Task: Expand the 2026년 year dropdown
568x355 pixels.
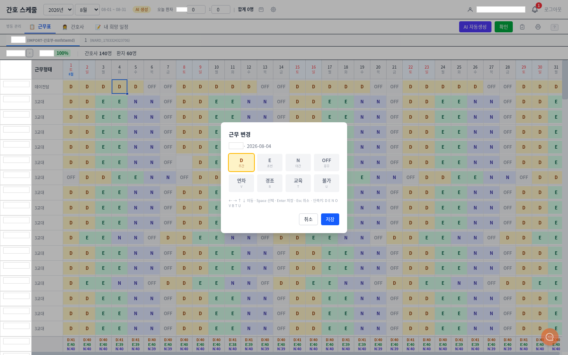Action: pyautogui.click(x=58, y=10)
